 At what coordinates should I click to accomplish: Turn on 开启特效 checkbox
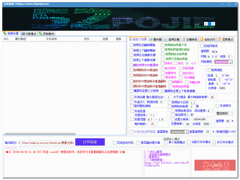pos(218,106)
